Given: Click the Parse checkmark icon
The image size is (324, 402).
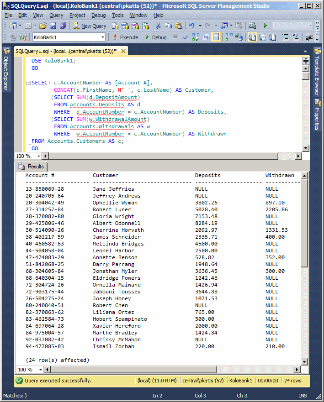Looking at the screenshot, I should tap(186, 37).
